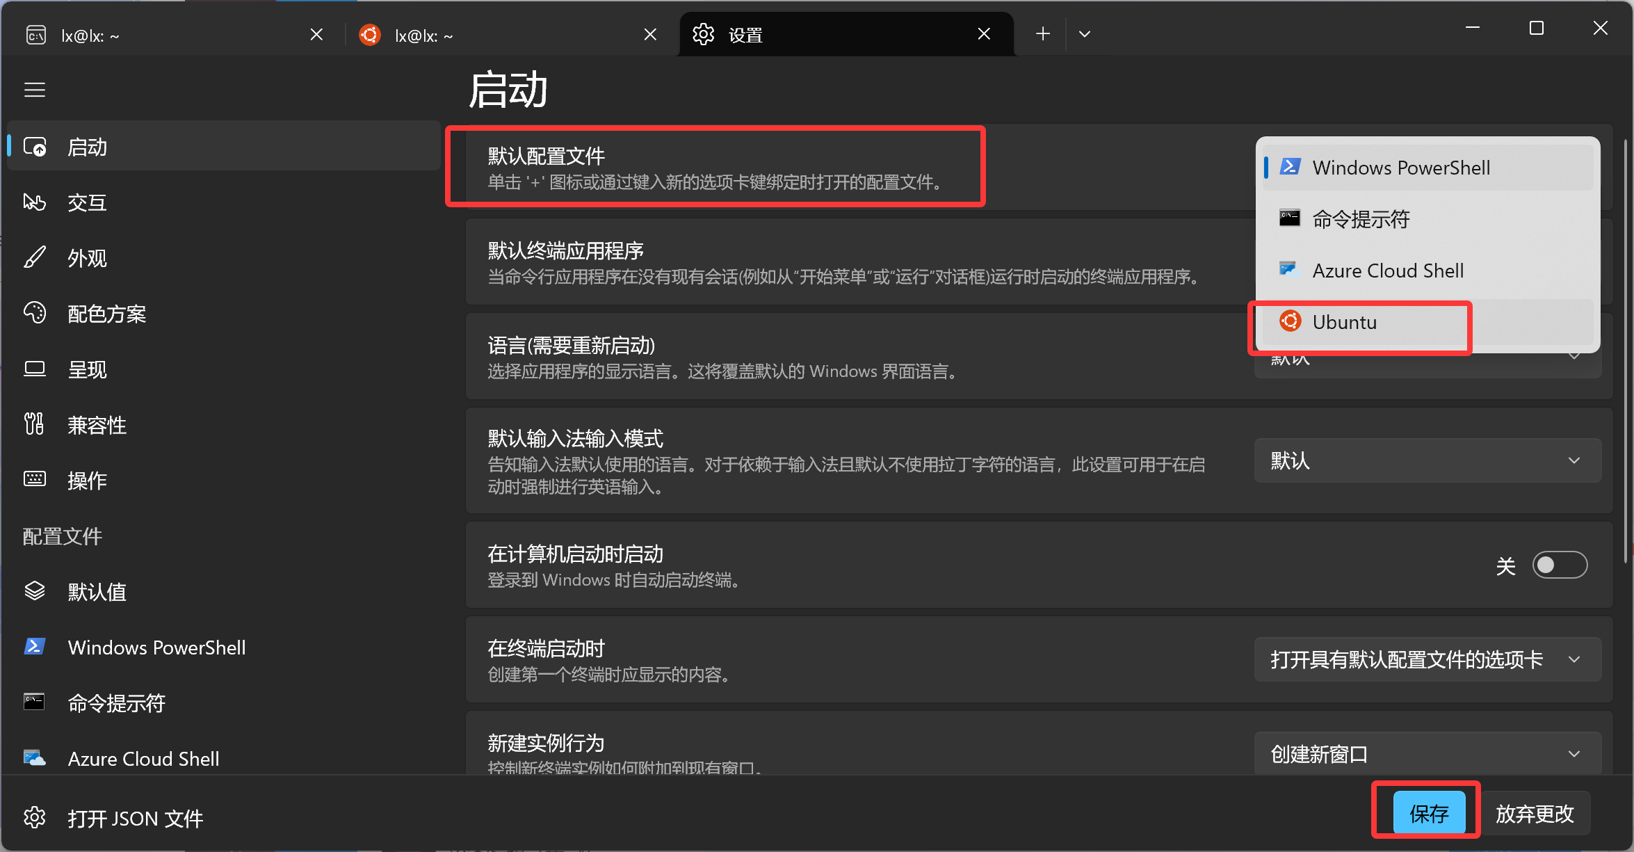Open the new tab dropdown chevron in the title bar

coord(1084,34)
